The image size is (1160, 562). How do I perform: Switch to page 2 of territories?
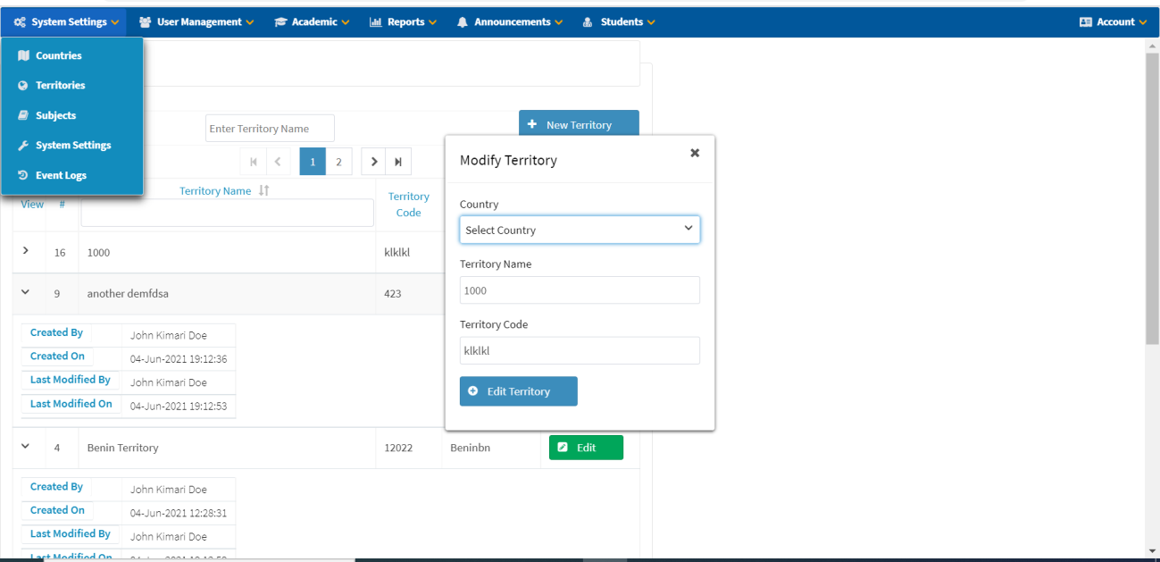click(340, 161)
